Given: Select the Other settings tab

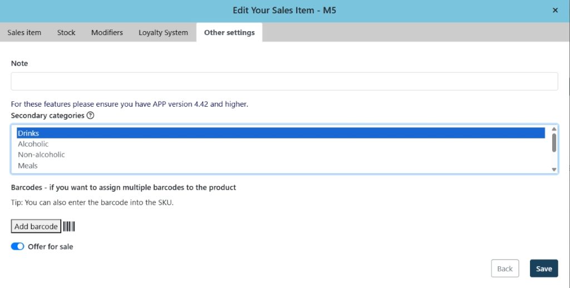Looking at the screenshot, I should [229, 32].
